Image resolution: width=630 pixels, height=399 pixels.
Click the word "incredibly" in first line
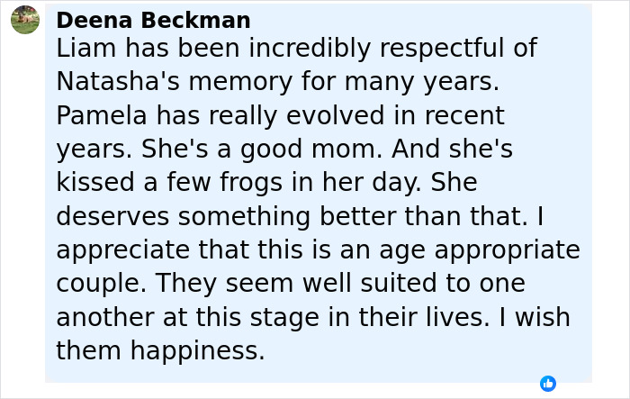coord(310,48)
